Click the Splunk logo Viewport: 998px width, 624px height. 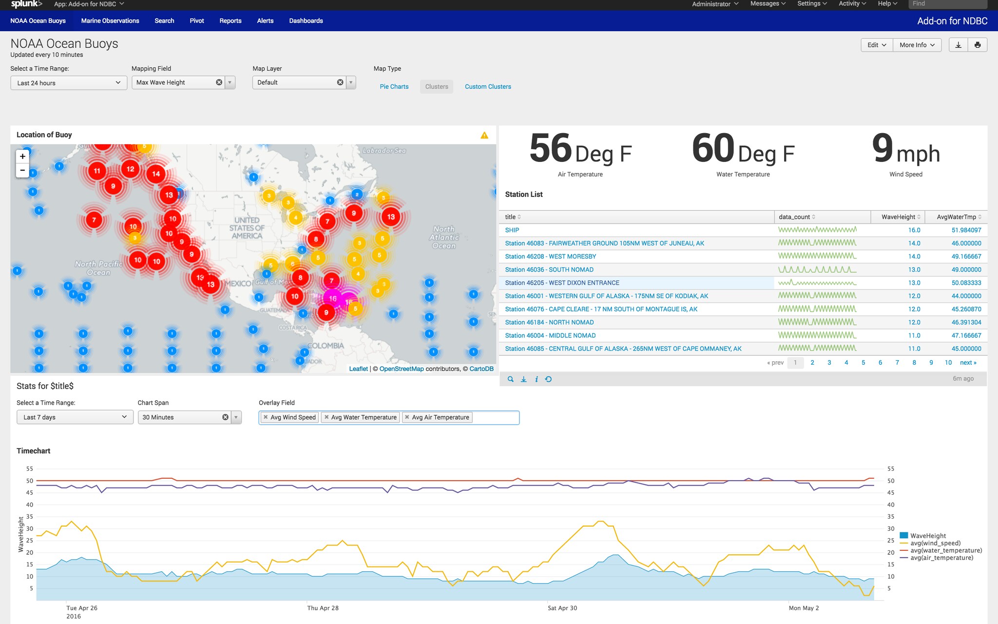pos(26,4)
